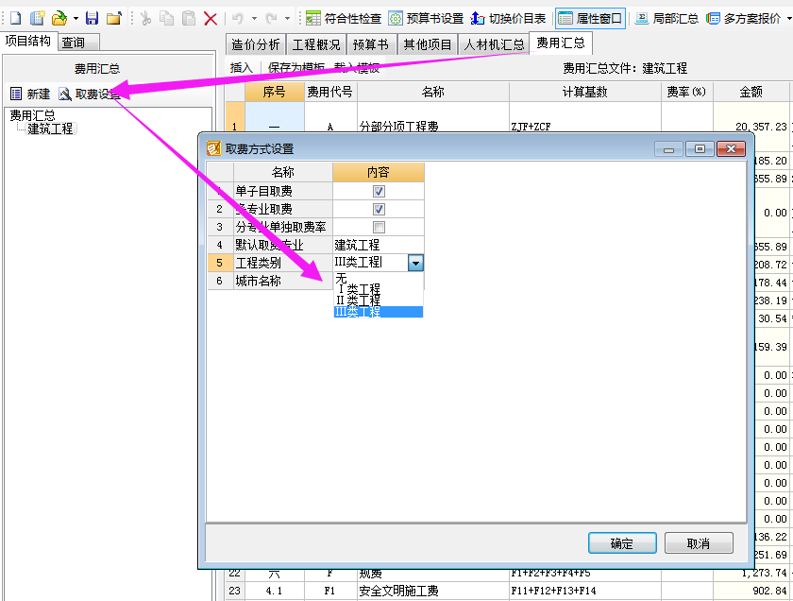This screenshot has width=793, height=601.
Task: Click 切换价目表 price list switch
Action: point(508,19)
